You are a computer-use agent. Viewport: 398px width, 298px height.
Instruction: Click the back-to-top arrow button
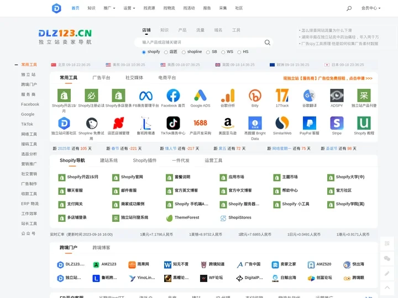coord(387,288)
